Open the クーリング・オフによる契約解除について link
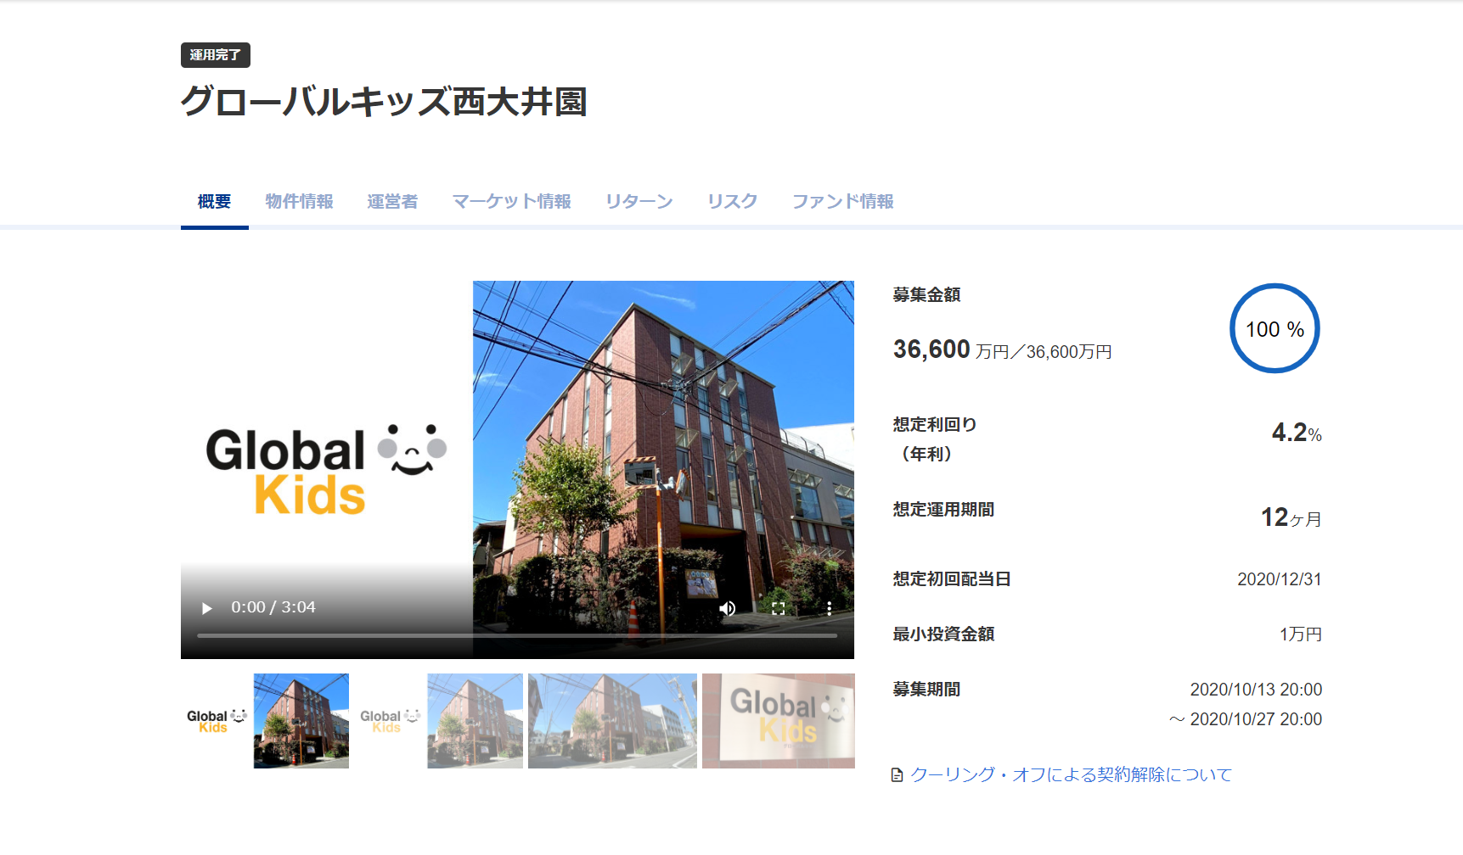1463x855 pixels. tap(1071, 774)
